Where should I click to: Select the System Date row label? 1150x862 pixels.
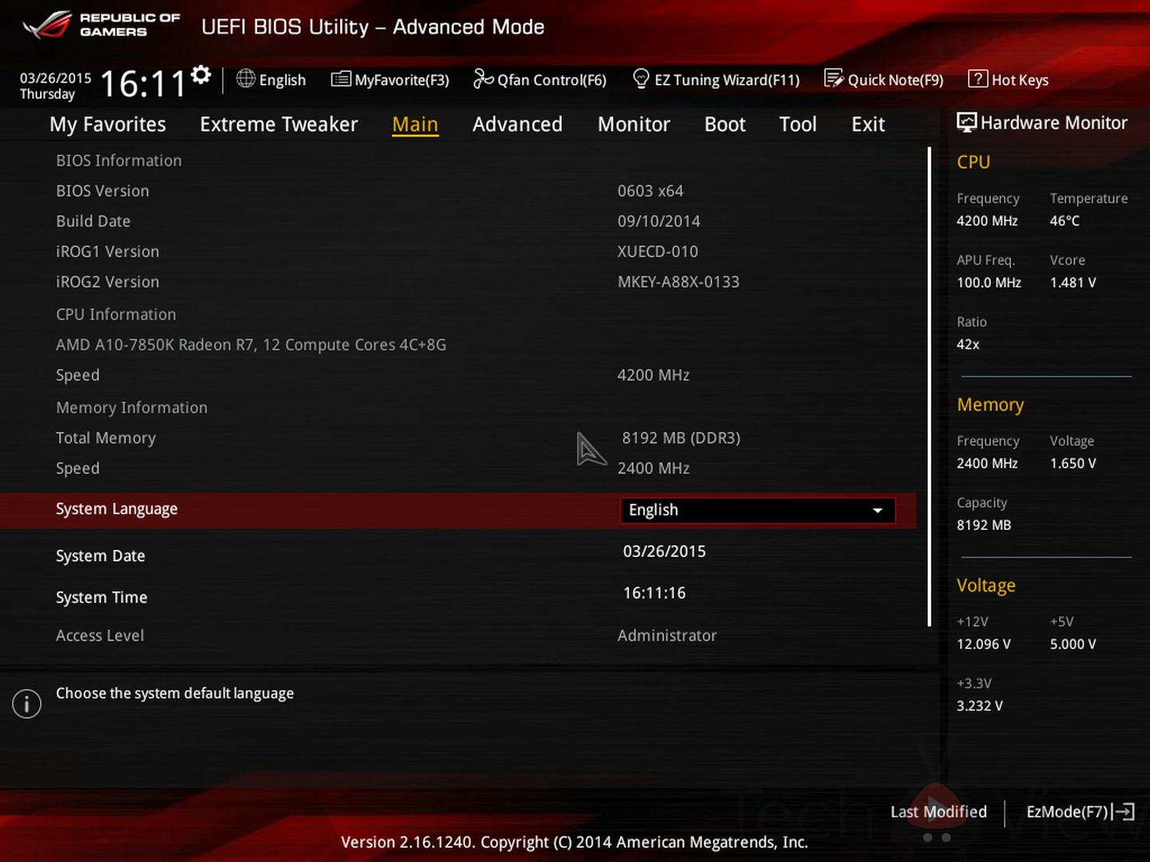click(x=101, y=556)
